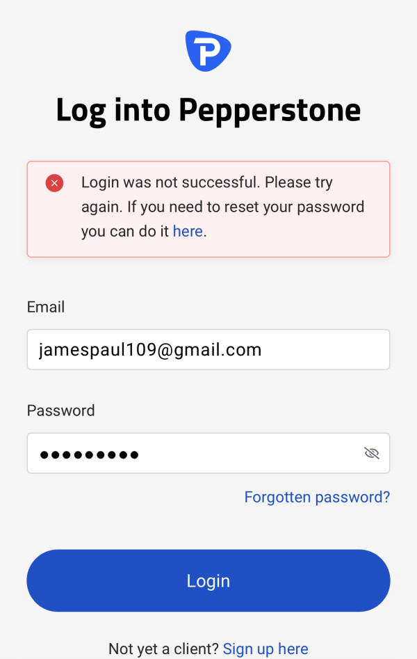The width and height of the screenshot is (417, 659).
Task: Focus the Email input field
Action: point(208,349)
